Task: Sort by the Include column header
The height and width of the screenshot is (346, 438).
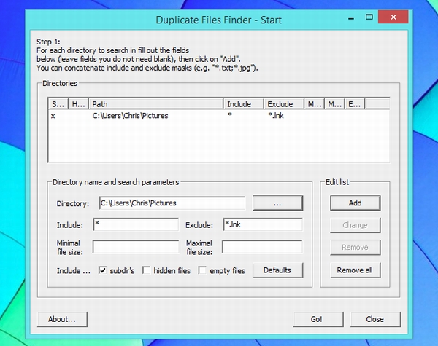Action: coord(244,104)
